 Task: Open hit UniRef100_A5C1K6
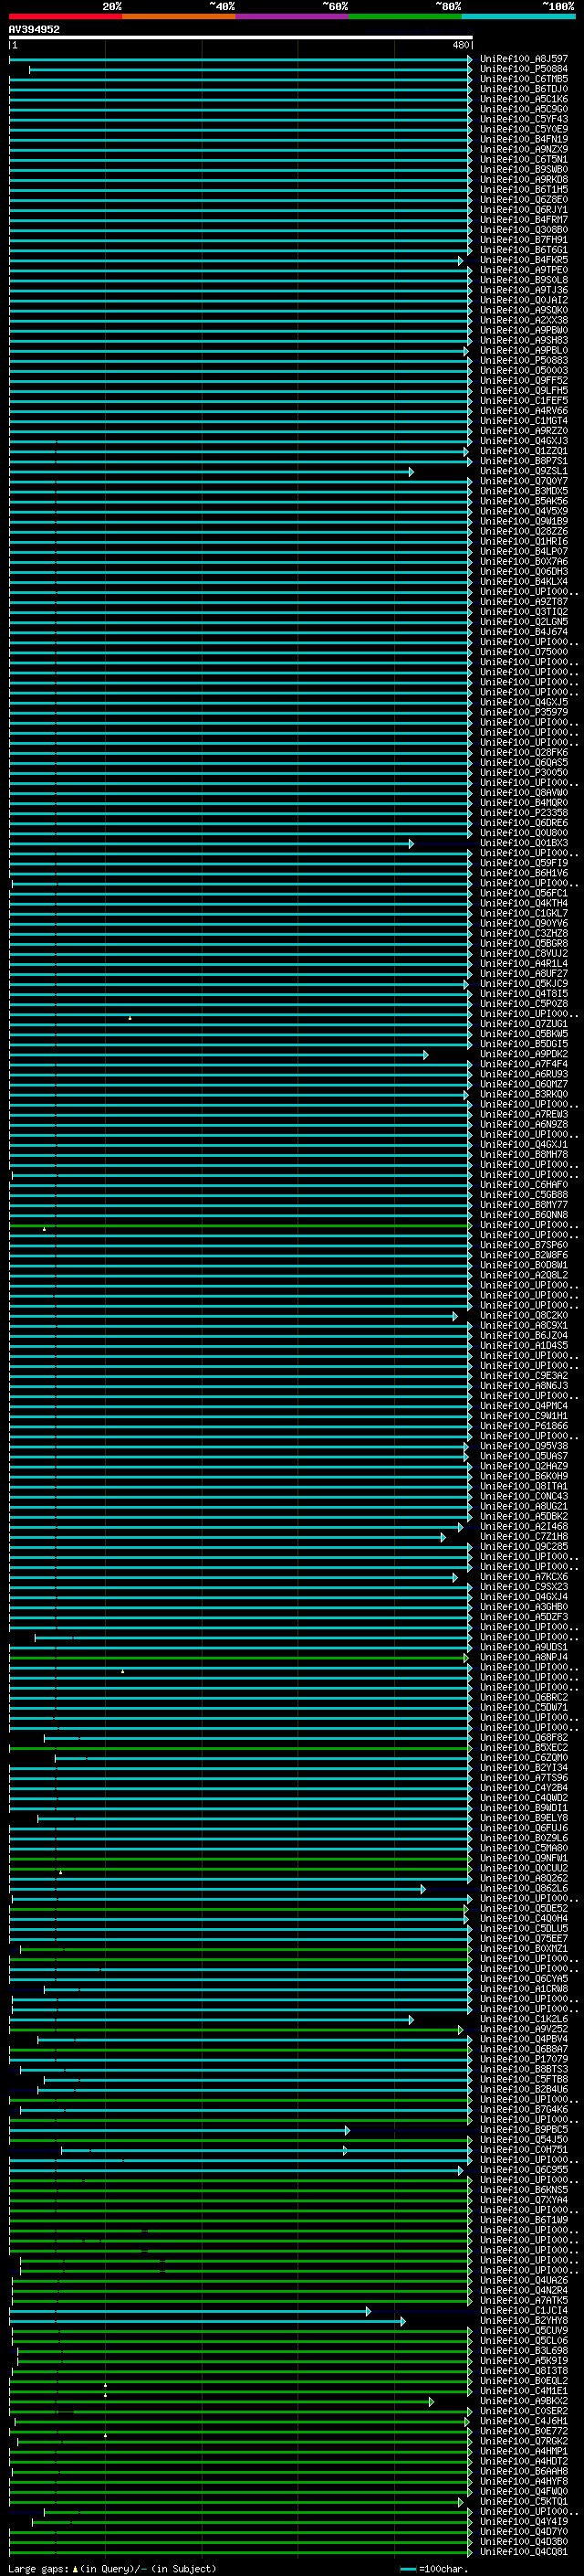coord(524,99)
